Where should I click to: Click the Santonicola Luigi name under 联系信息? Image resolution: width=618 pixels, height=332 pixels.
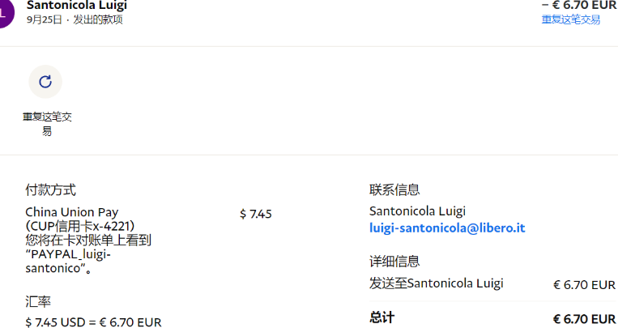[x=417, y=211]
